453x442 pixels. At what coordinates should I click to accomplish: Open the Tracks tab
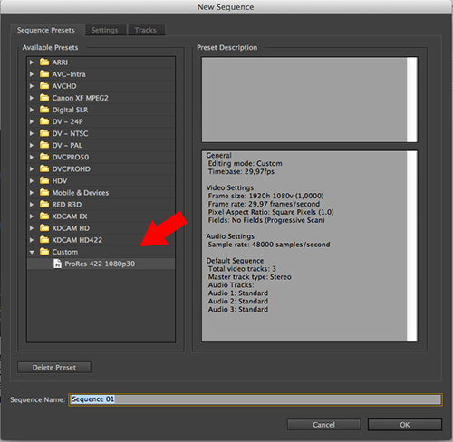coord(146,30)
